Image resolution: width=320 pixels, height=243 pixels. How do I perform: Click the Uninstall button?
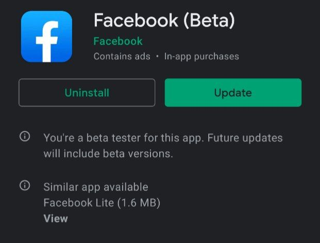click(87, 93)
